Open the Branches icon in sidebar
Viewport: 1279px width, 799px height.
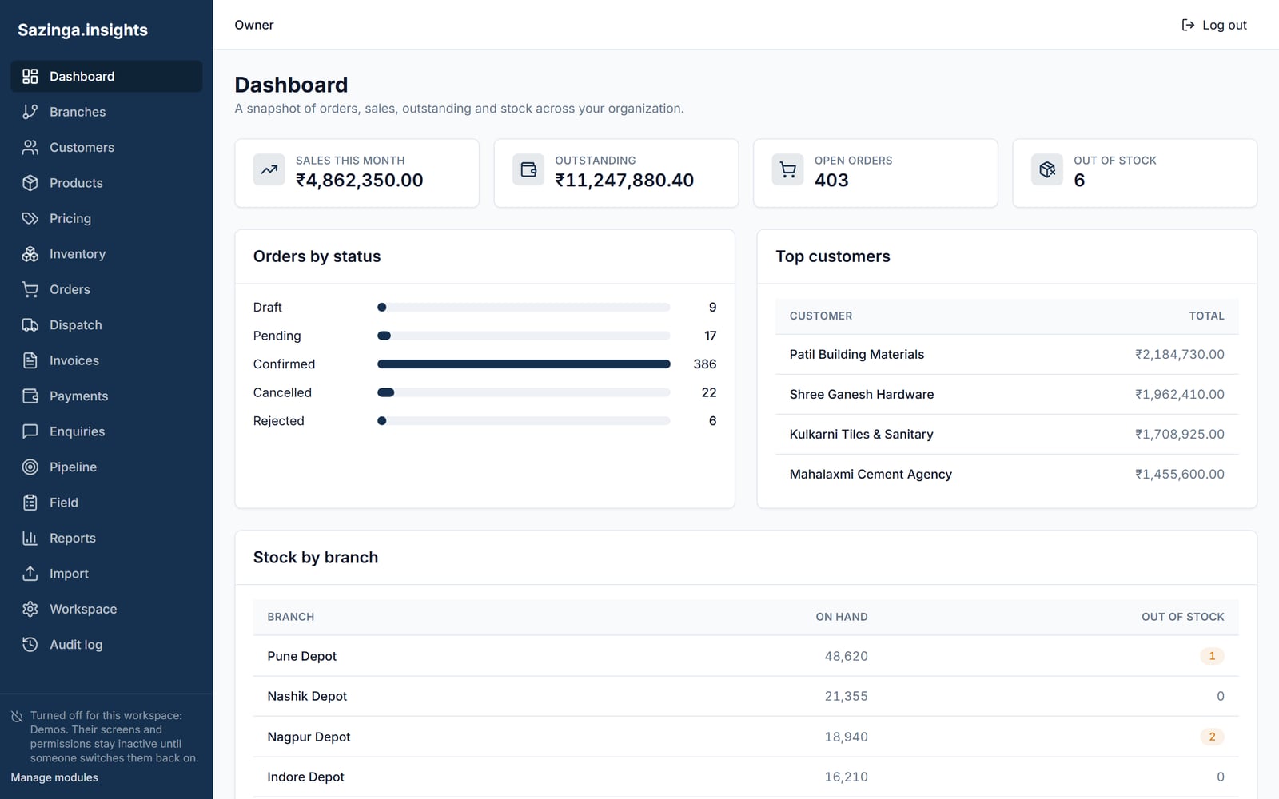pyautogui.click(x=30, y=112)
